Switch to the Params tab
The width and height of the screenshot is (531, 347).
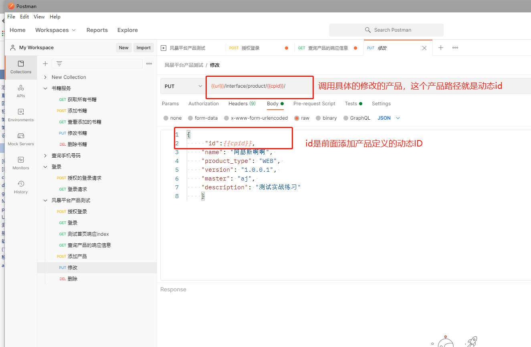pos(170,104)
